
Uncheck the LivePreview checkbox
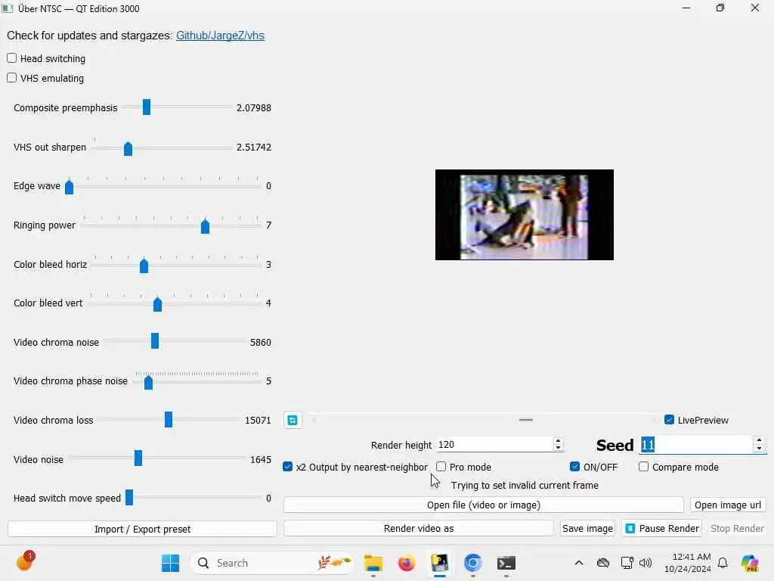pos(670,420)
